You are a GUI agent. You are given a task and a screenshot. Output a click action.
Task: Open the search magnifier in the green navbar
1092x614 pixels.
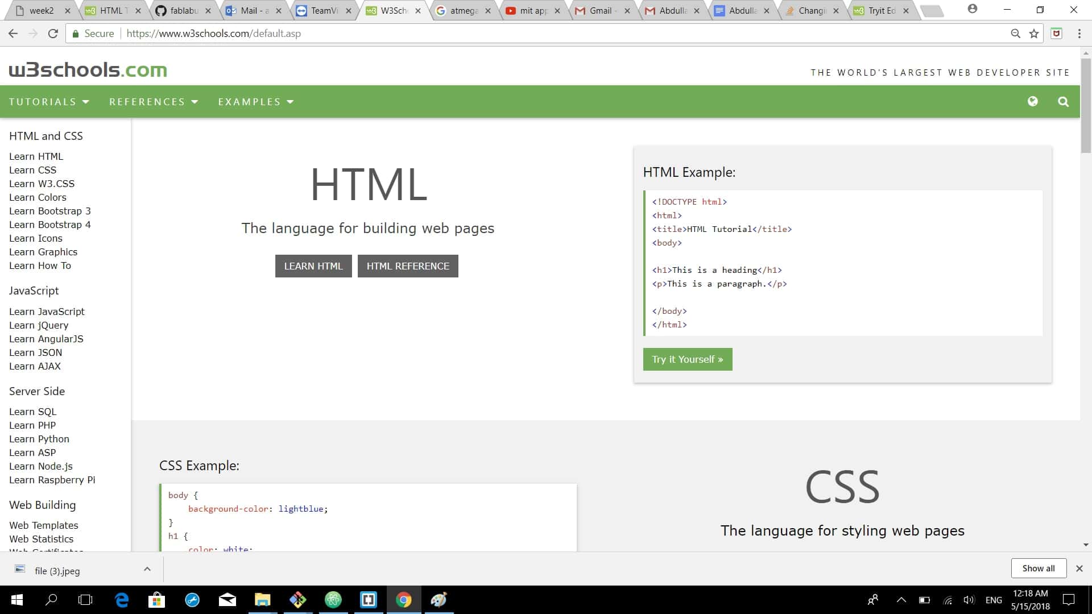pyautogui.click(x=1063, y=102)
